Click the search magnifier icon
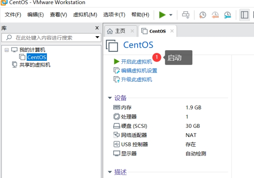This screenshot has width=254, height=178. pyautogui.click(x=9, y=37)
